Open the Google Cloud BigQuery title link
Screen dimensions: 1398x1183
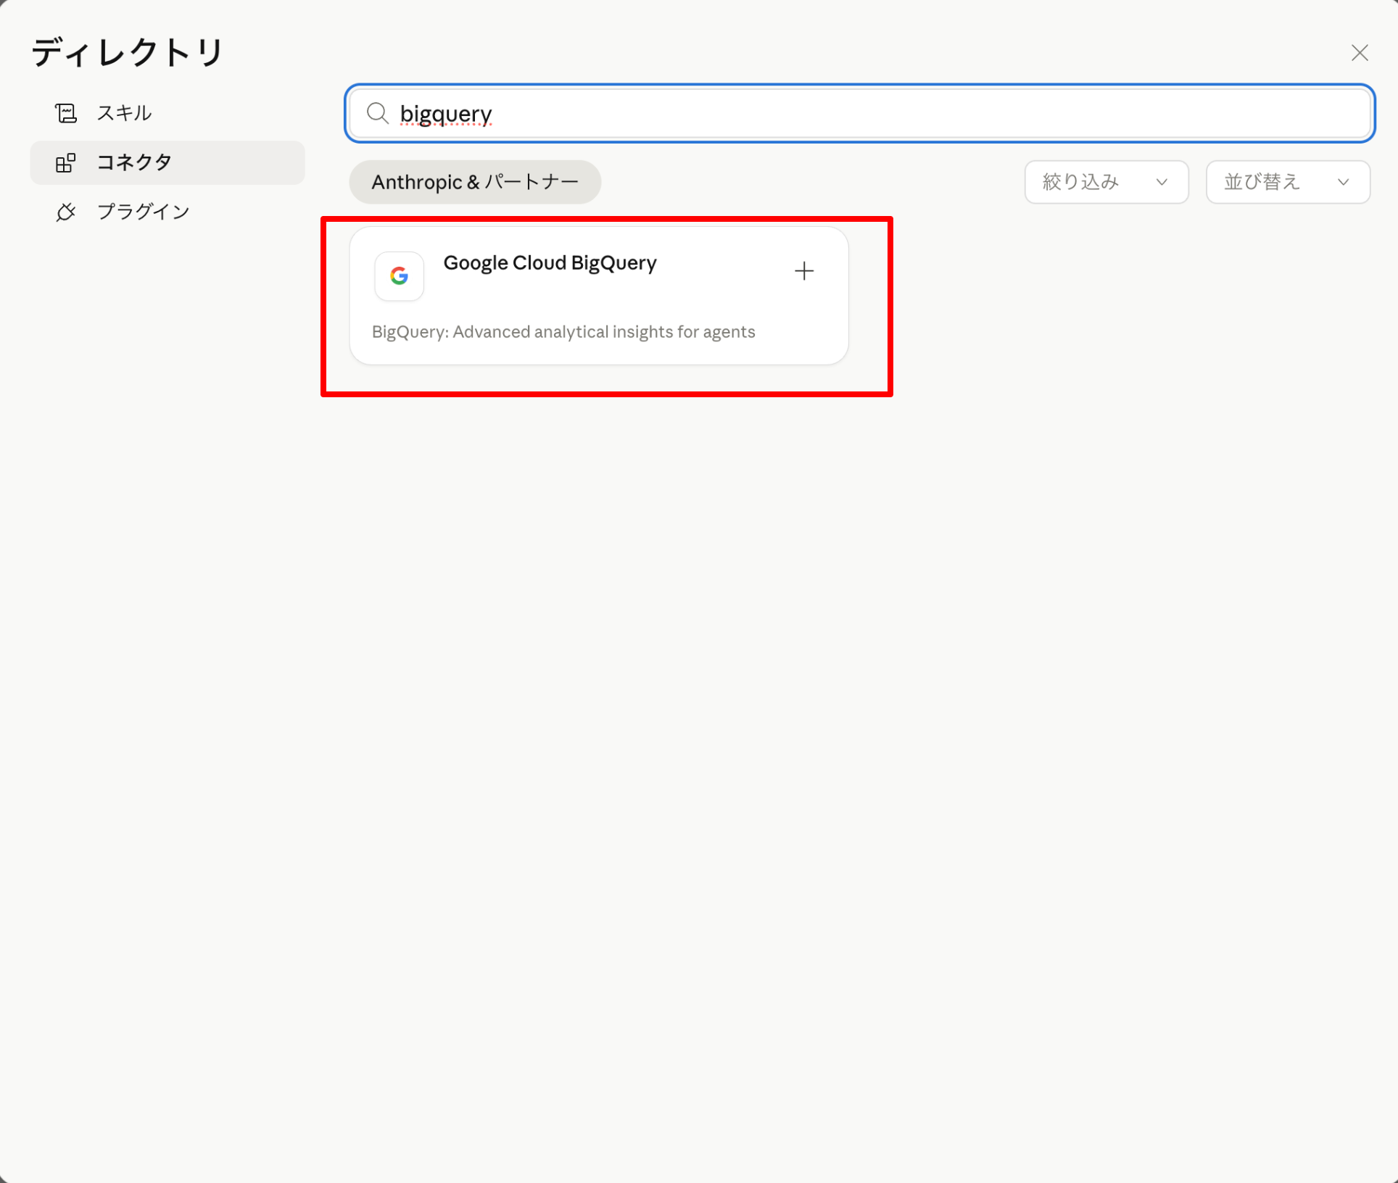pyautogui.click(x=550, y=263)
